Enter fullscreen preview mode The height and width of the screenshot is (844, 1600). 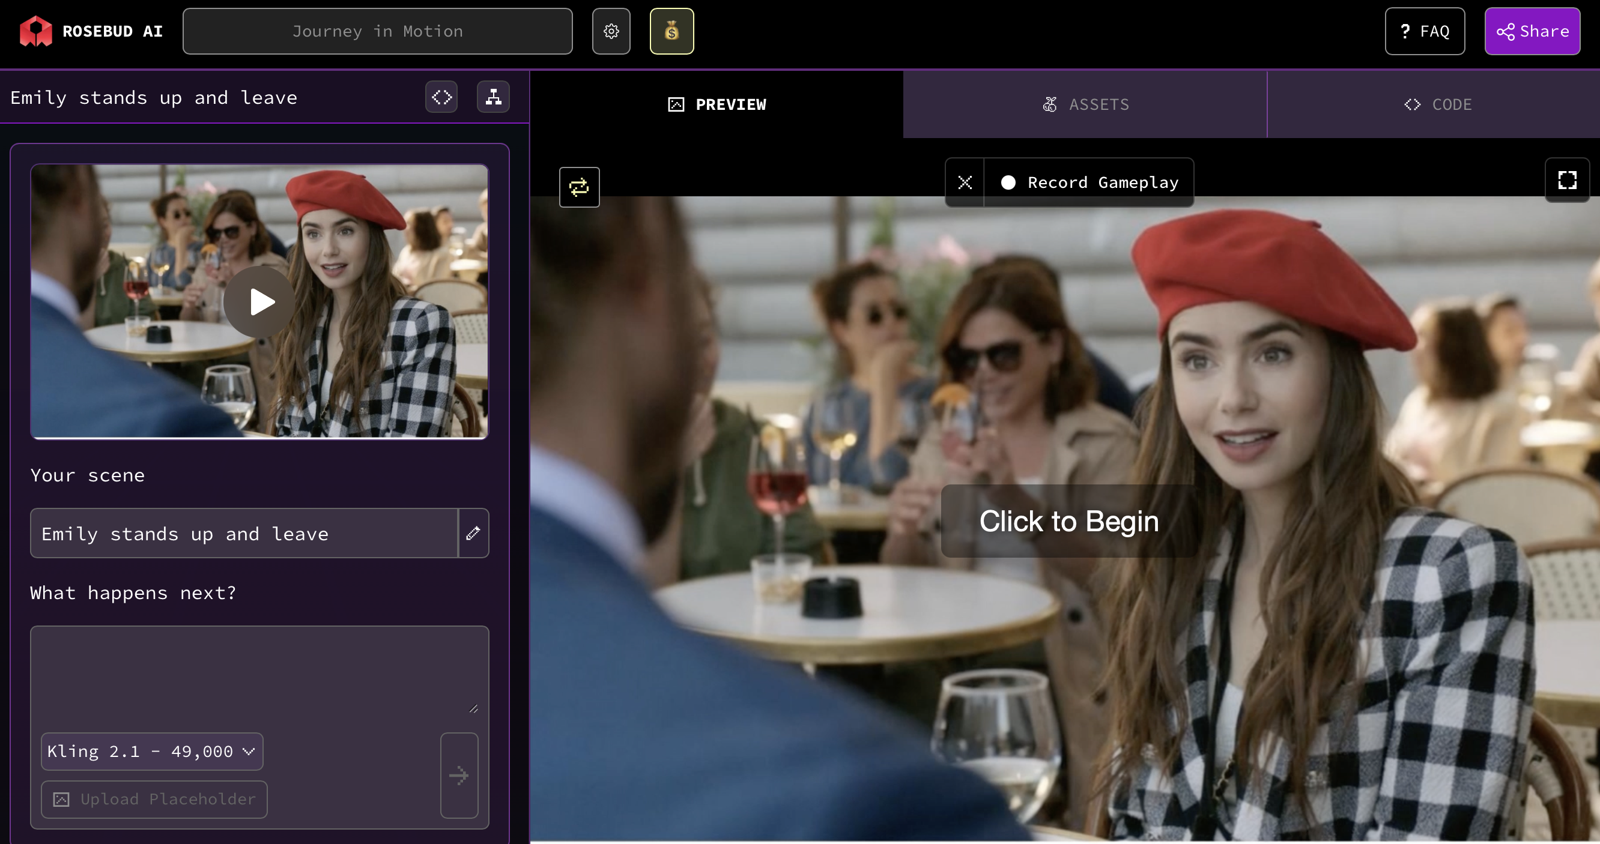[1566, 181]
